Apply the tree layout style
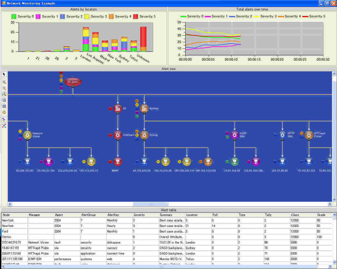The image size is (337, 269). point(4,120)
